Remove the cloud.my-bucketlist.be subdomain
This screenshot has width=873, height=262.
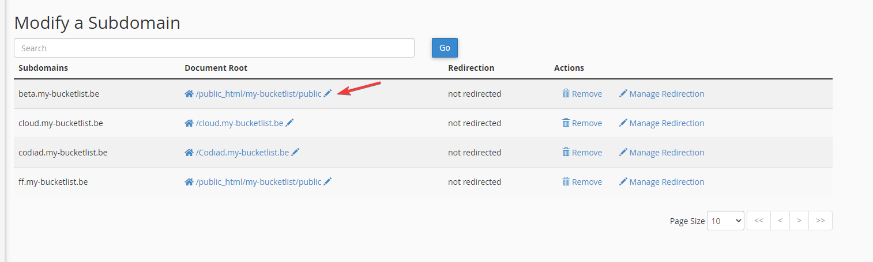[x=582, y=123]
